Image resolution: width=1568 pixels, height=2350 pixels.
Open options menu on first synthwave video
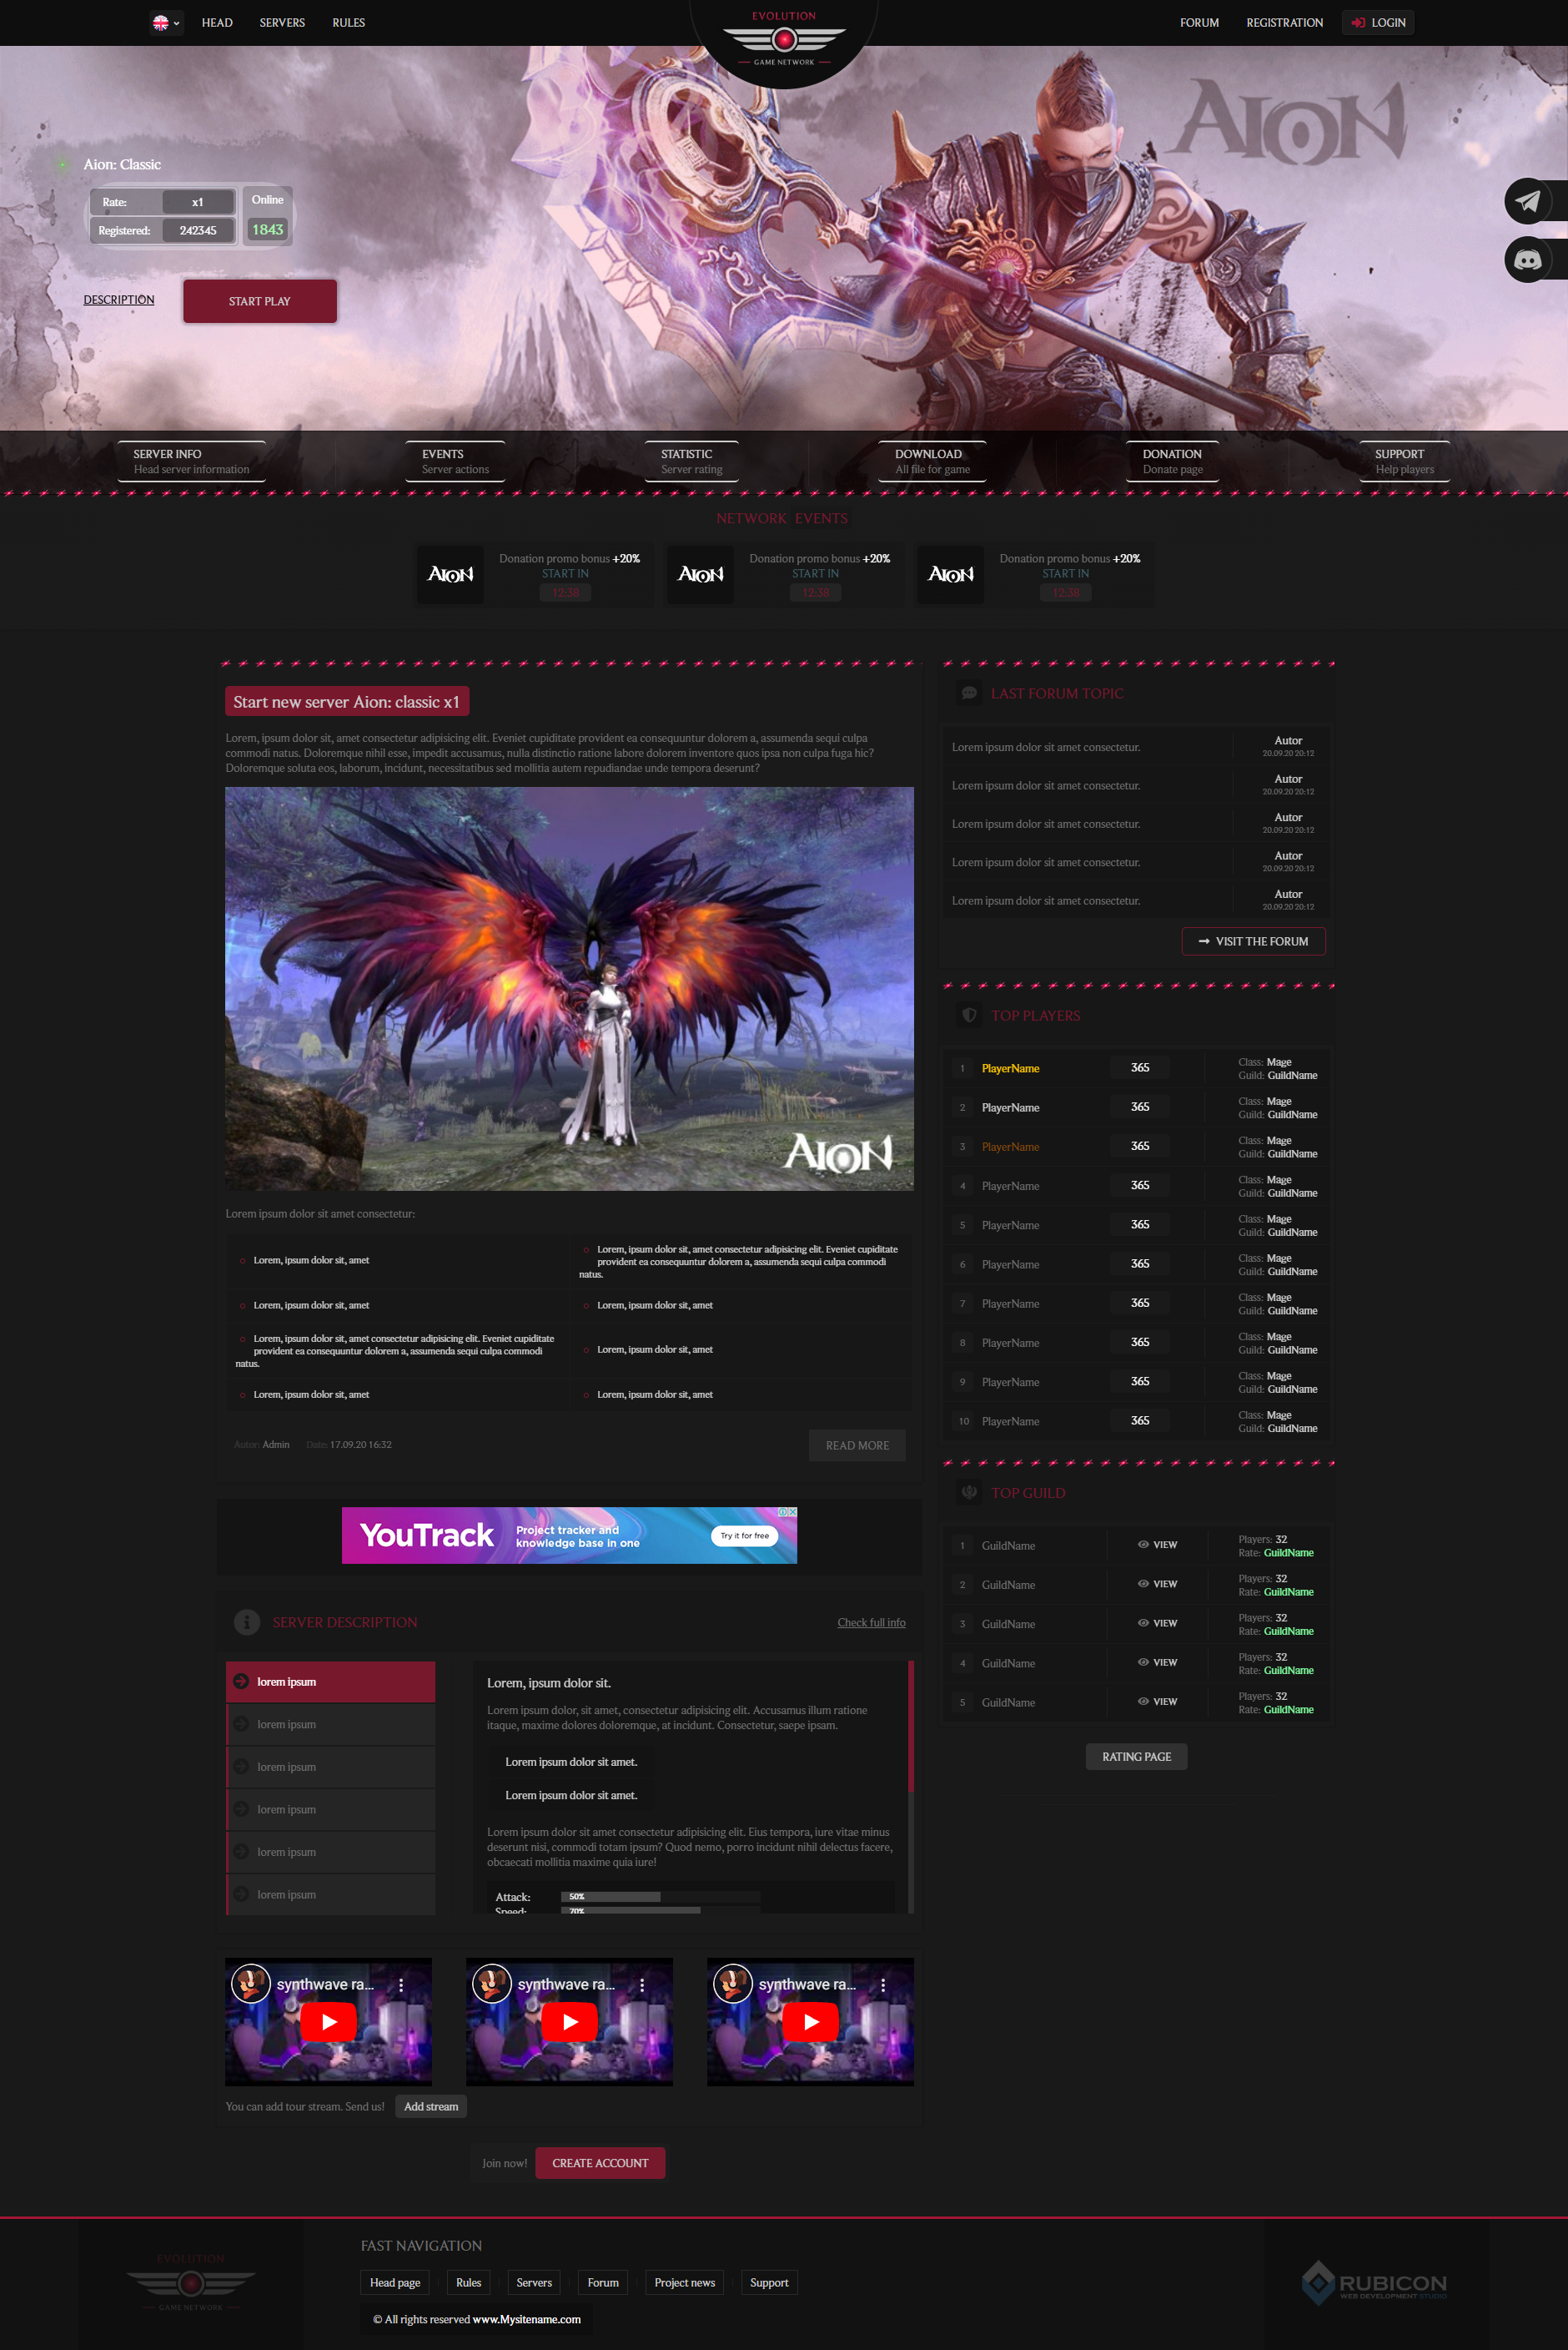point(401,1984)
